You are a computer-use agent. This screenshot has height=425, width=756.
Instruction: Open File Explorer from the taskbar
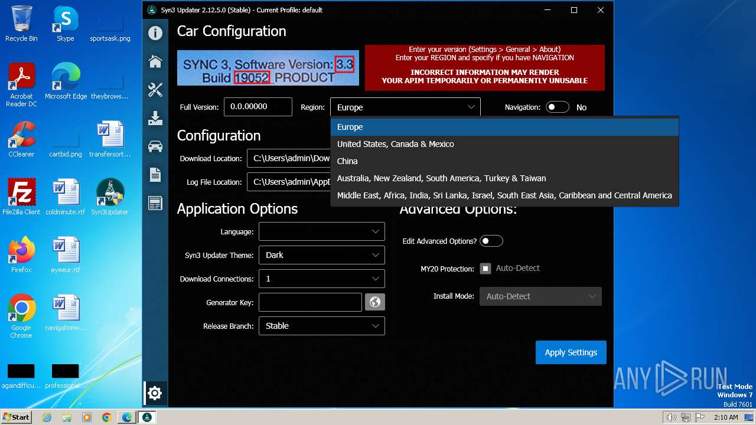[x=67, y=417]
